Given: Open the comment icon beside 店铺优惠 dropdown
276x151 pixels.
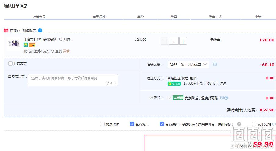Looking at the screenshot, I should 215,64.
